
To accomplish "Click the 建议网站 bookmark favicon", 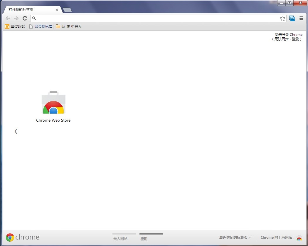I will point(7,26).
